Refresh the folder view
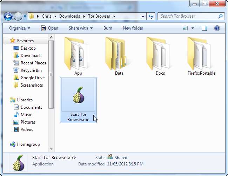This screenshot has width=228, height=176. pyautogui.click(x=151, y=16)
